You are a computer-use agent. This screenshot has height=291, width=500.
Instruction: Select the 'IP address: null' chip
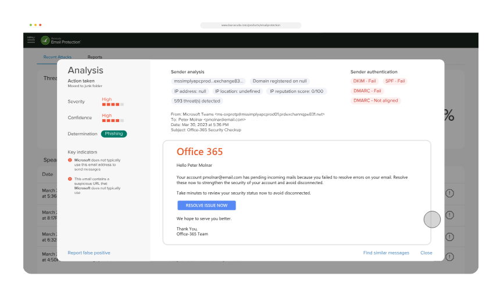[190, 91]
